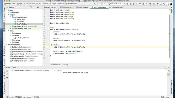Expand the manifests folder
Image resolution: width=175 pixels, height=98 pixels.
click(x=8, y=13)
